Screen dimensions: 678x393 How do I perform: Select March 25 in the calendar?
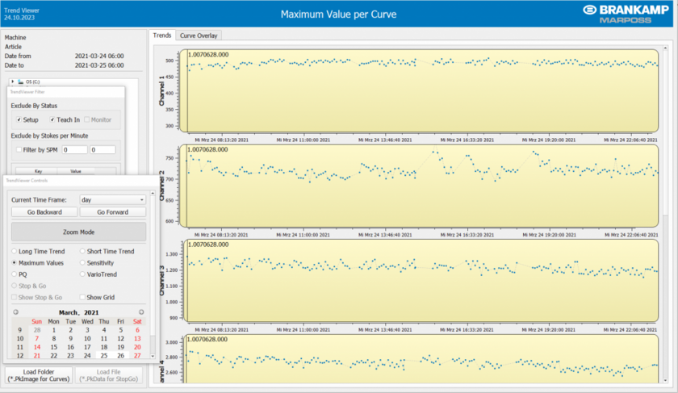(x=104, y=355)
